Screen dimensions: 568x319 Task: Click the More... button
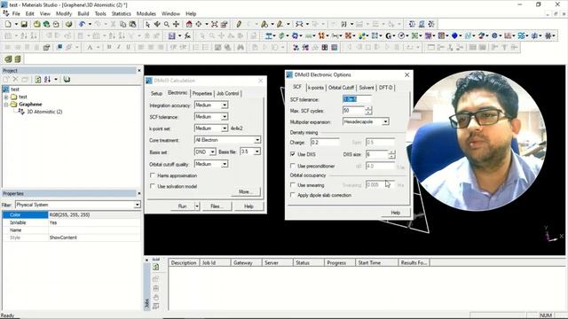point(246,191)
